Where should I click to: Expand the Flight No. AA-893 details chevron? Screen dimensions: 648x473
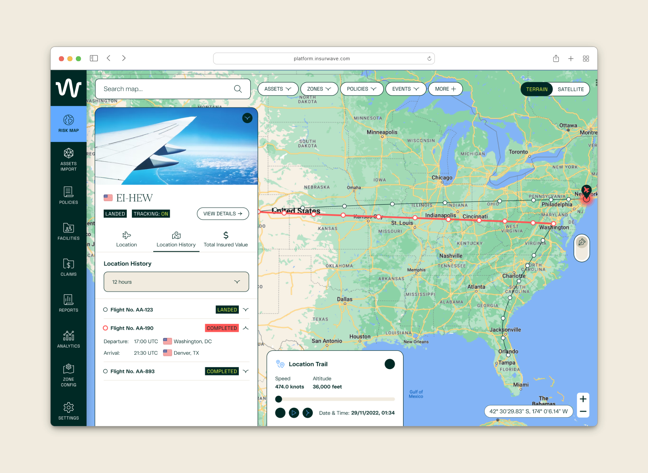coord(246,371)
